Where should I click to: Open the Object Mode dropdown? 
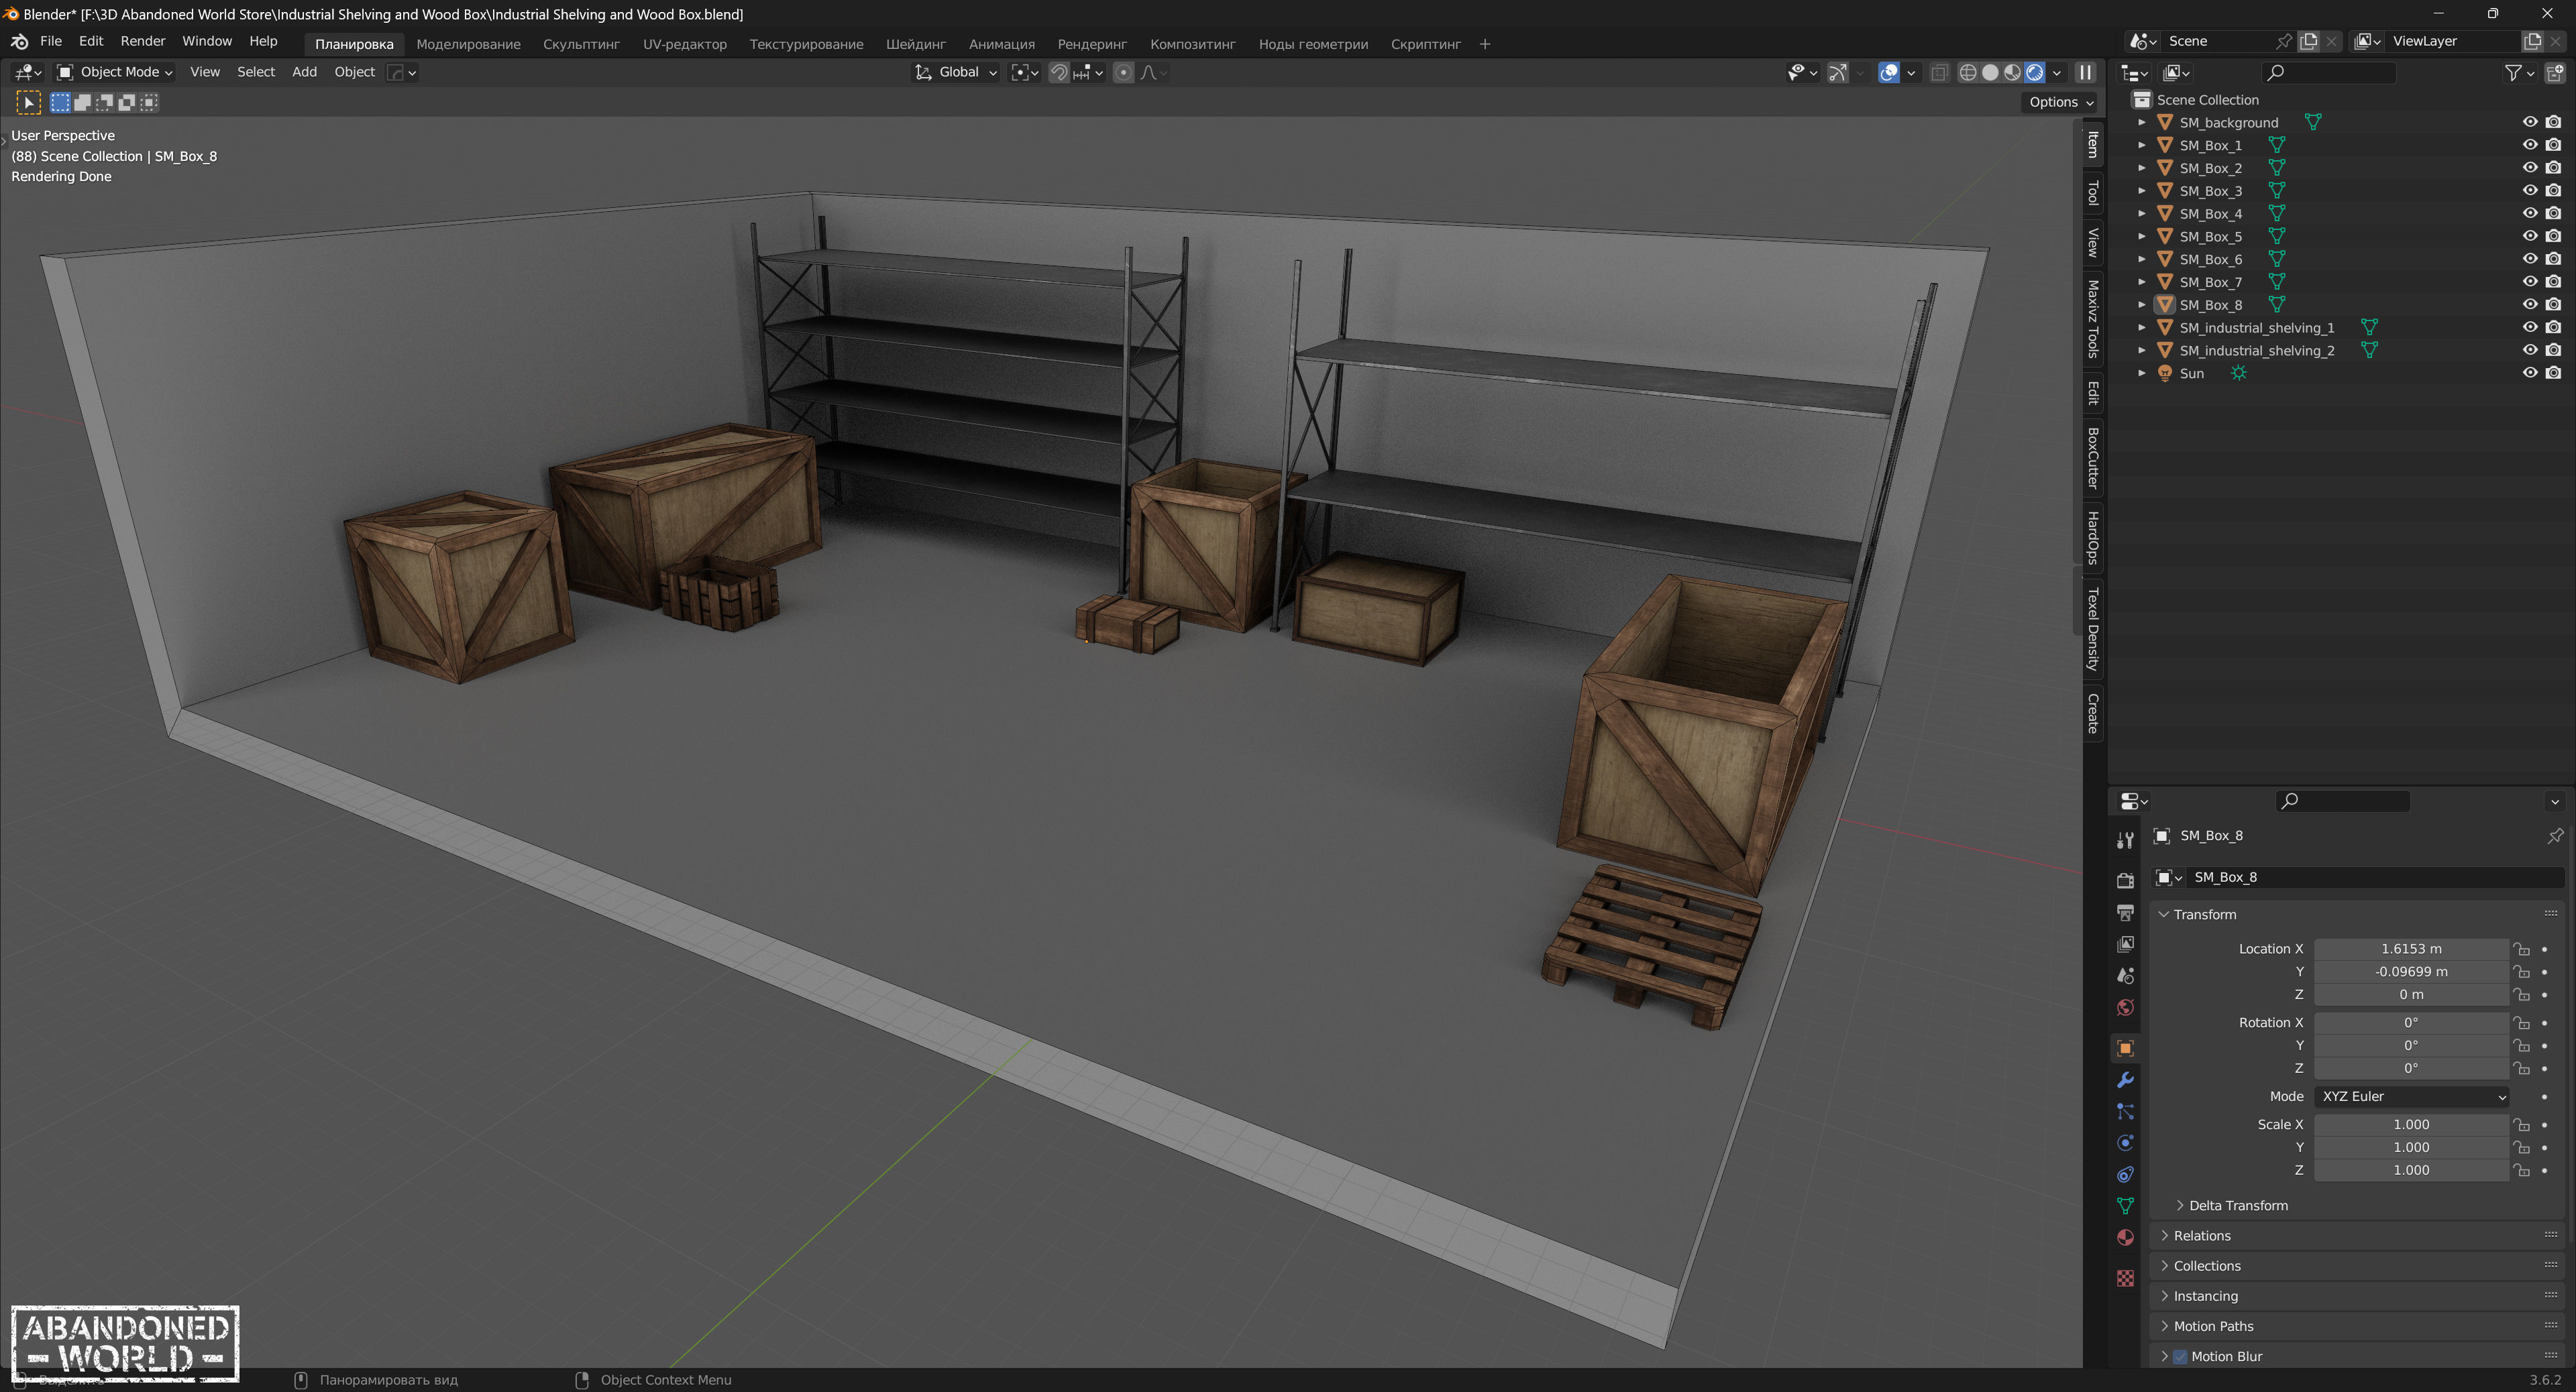coord(114,72)
